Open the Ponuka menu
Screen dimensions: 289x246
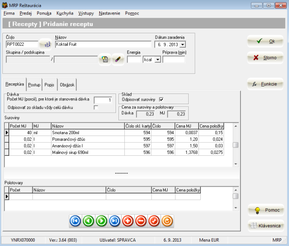point(44,14)
